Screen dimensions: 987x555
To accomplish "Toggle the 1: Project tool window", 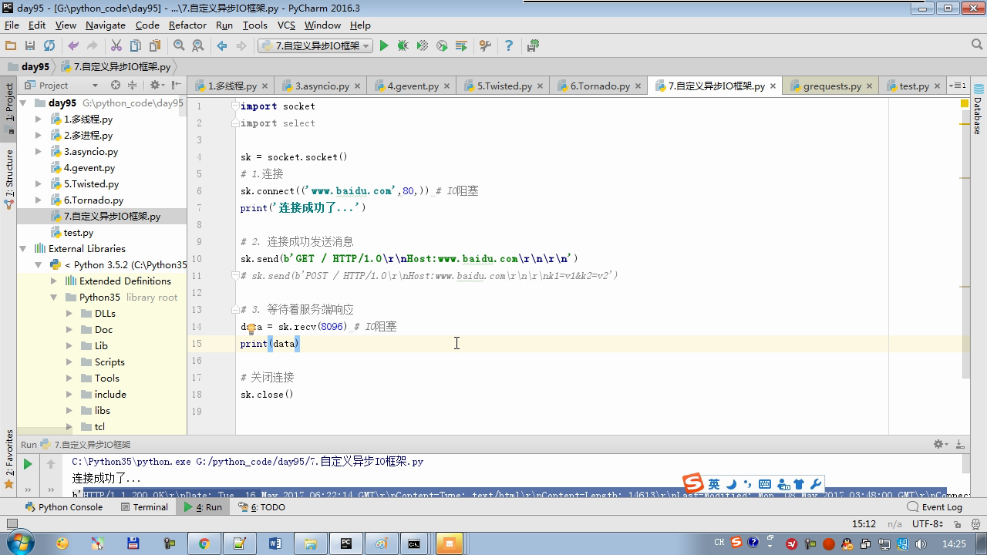I will [x=9, y=103].
